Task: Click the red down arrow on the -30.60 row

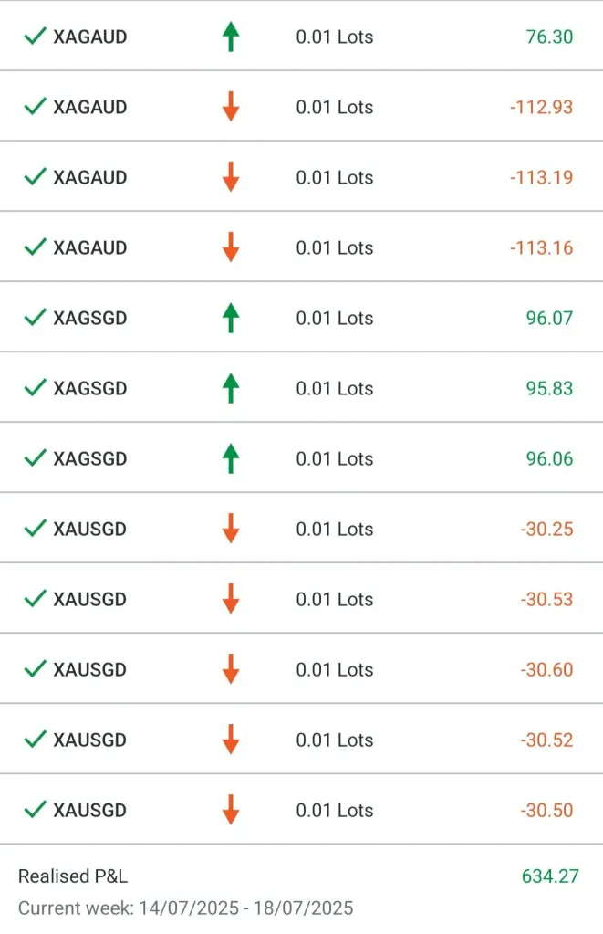Action: 231,669
